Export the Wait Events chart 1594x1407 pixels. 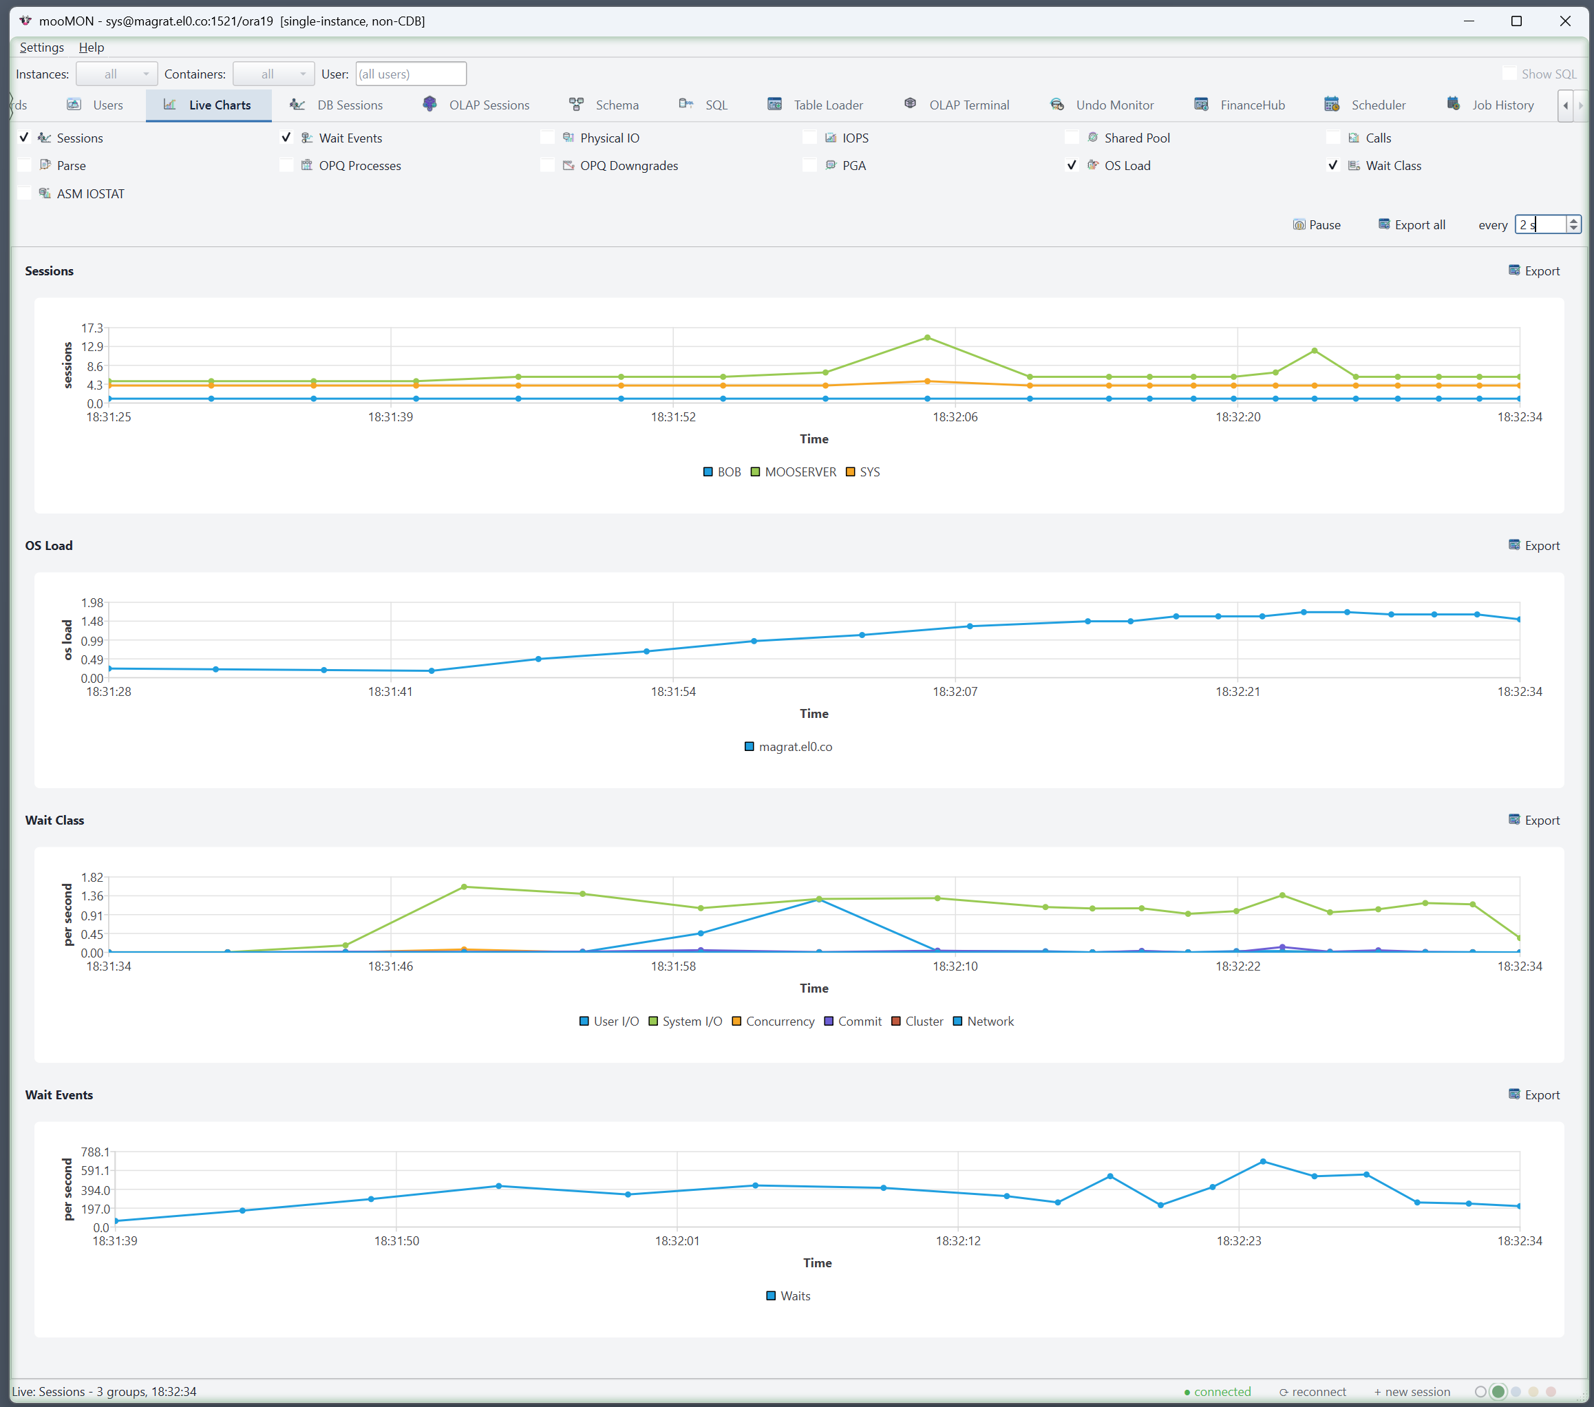pyautogui.click(x=1534, y=1094)
